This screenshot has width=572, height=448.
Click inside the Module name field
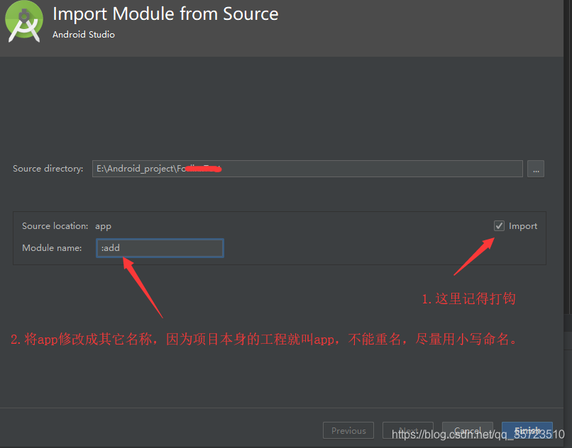tap(160, 248)
